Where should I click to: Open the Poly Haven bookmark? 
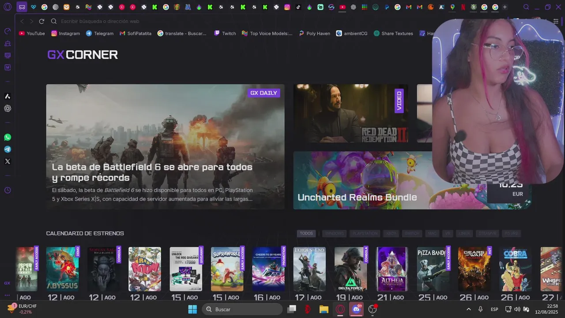click(x=314, y=33)
